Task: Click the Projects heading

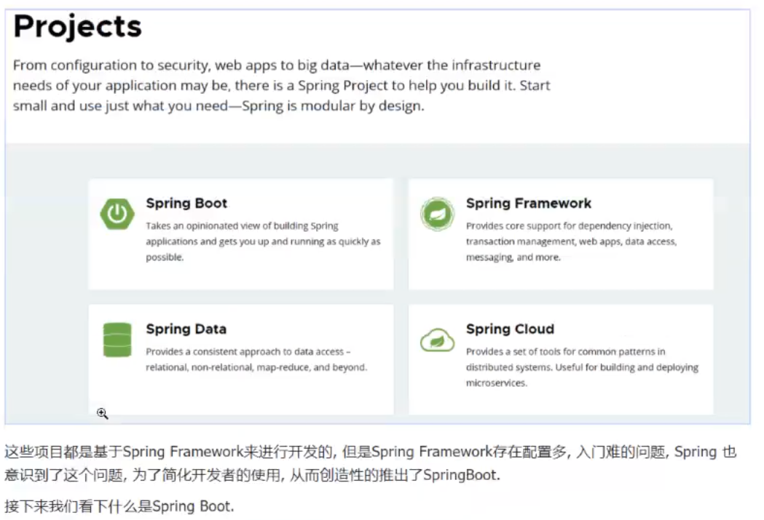Action: (77, 26)
